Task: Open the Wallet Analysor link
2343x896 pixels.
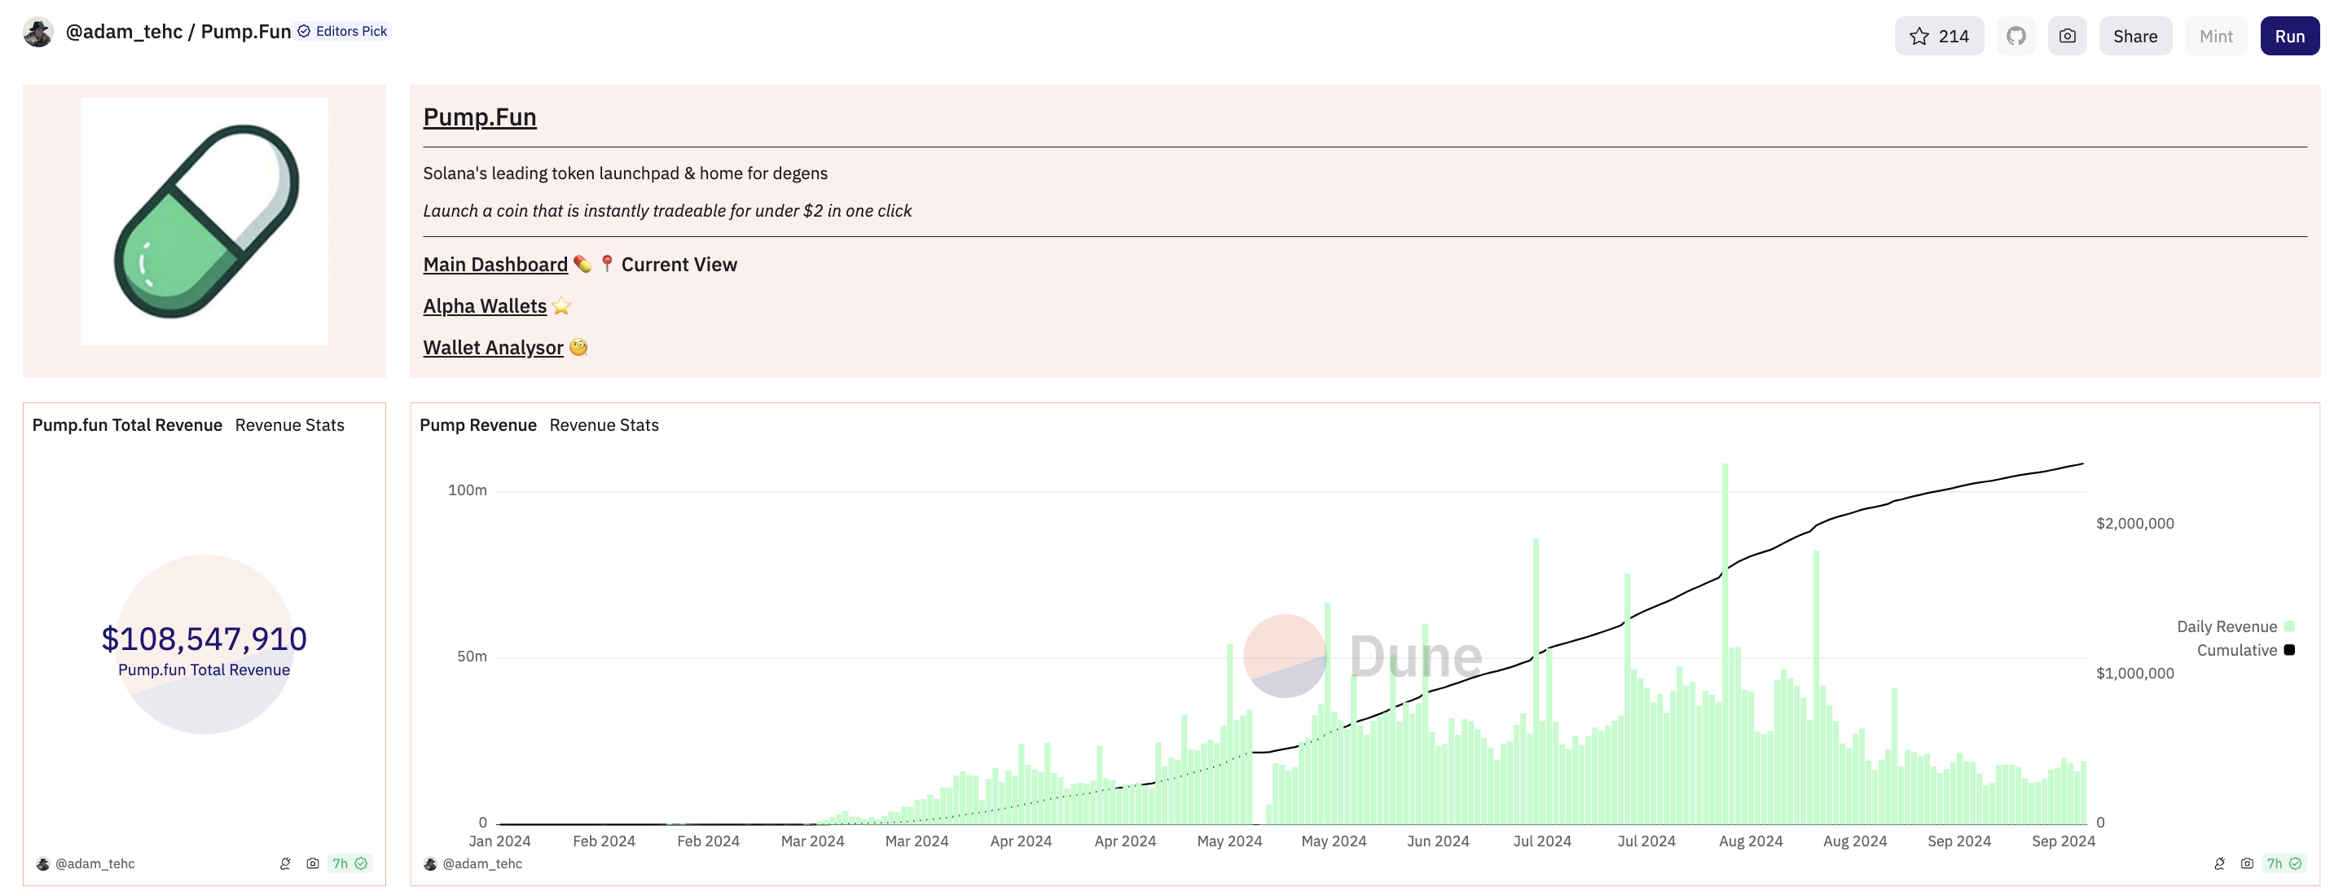Action: point(492,349)
